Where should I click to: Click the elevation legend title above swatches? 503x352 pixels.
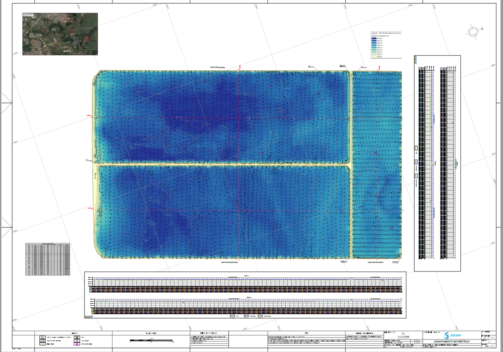point(386,33)
